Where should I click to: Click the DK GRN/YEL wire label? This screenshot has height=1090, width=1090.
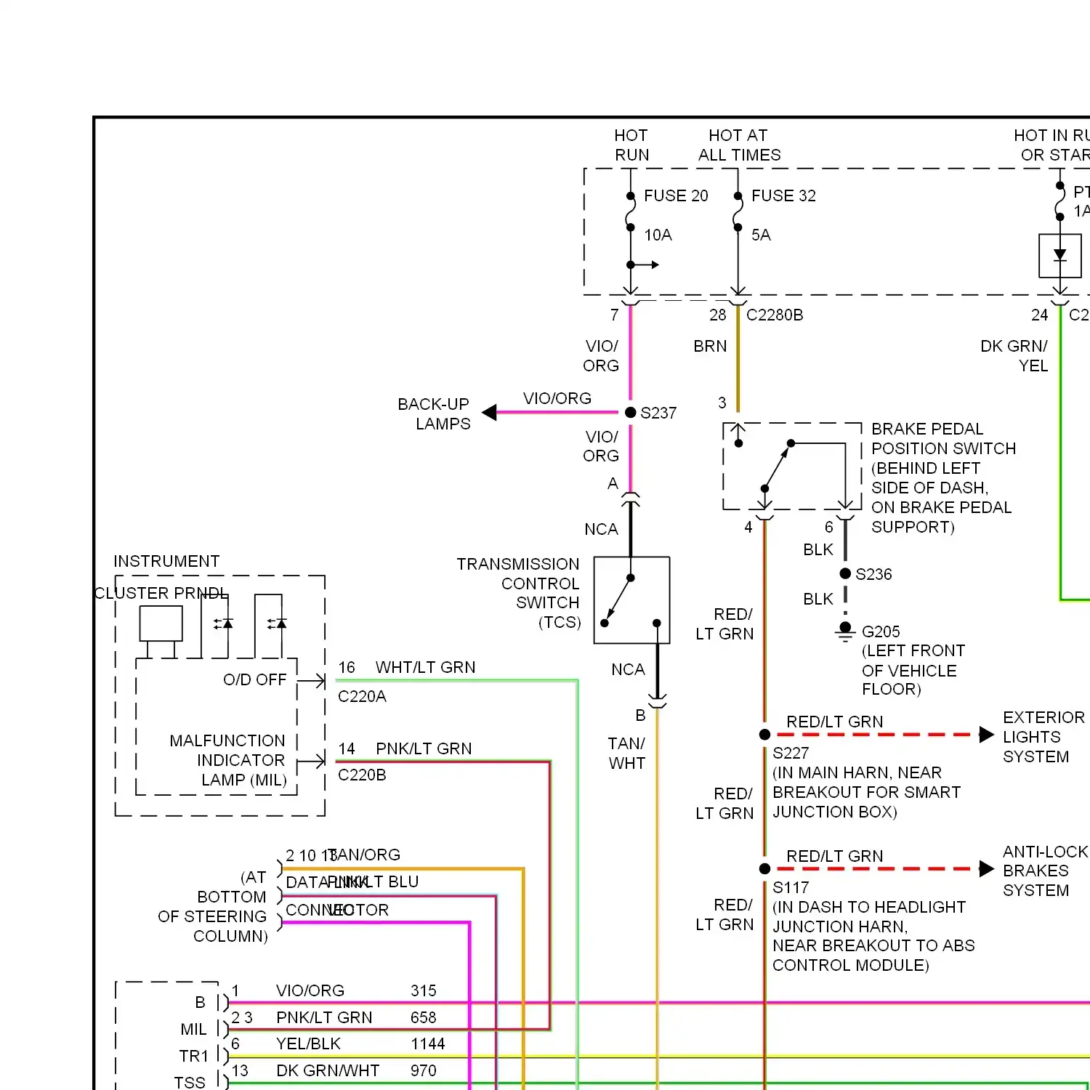pos(1014,355)
